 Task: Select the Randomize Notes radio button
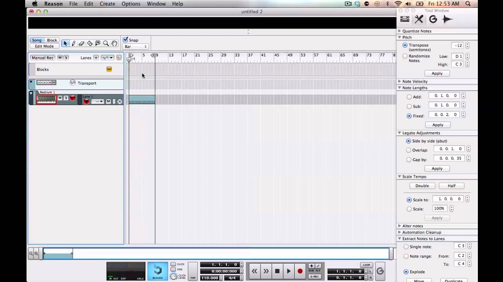405,56
